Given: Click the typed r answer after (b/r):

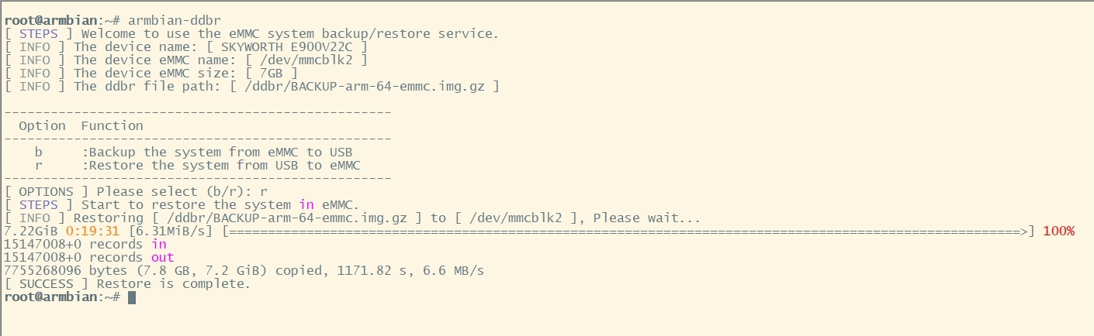Looking at the screenshot, I should 265,191.
